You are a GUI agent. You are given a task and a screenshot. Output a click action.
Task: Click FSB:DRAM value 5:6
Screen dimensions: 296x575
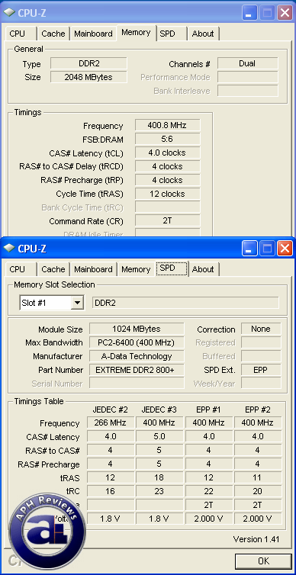point(167,139)
